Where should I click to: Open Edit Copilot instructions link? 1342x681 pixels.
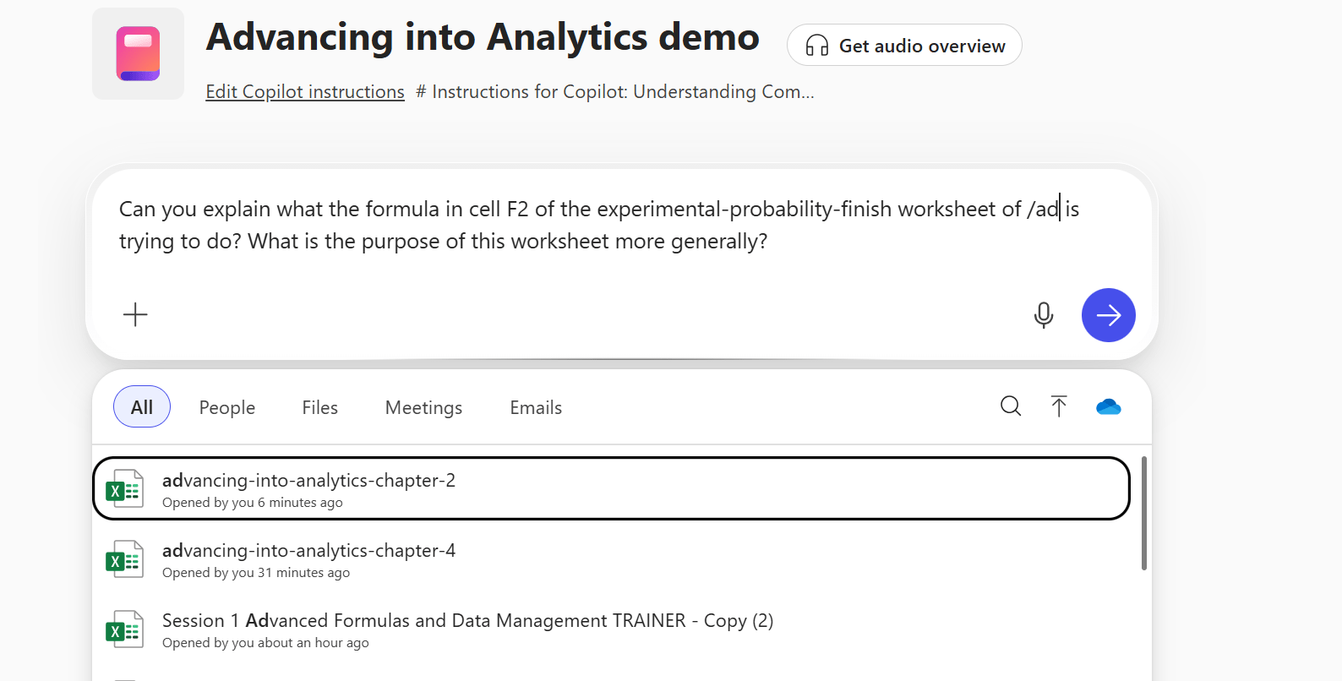click(305, 91)
